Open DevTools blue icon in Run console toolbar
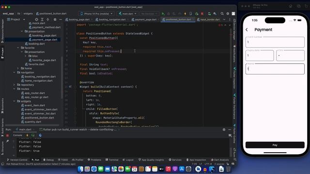 (x=40, y=135)
